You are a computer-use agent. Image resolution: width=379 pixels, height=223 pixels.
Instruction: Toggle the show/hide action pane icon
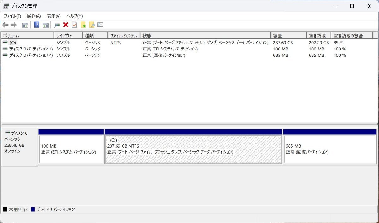[45, 25]
